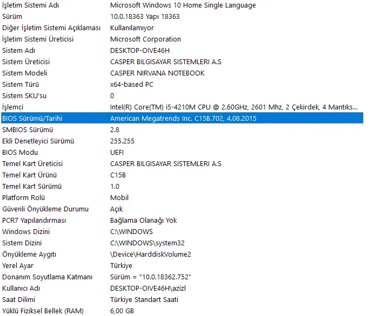
Task: Select the Saat Dilimi row label
Action: tap(19, 300)
